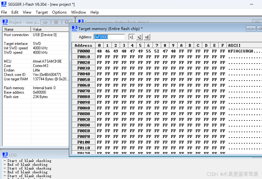Select the Core Cortex-M3 row
This screenshot has width=262, height=179.
coord(36,66)
